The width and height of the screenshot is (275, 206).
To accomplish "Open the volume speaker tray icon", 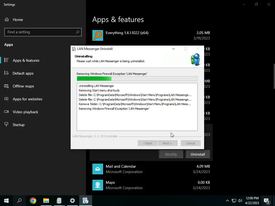I will pos(240,201).
